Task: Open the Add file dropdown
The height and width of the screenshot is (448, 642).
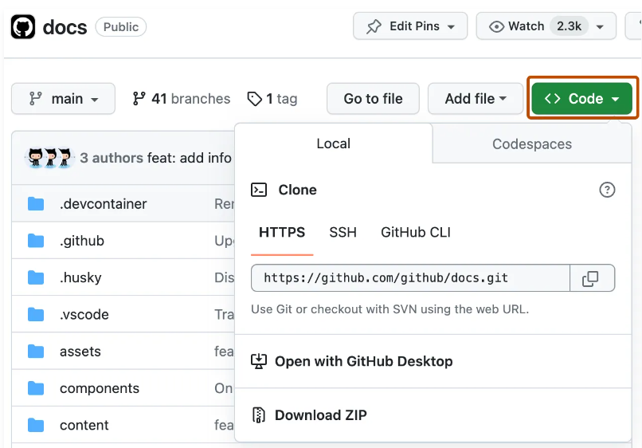Action: click(476, 98)
